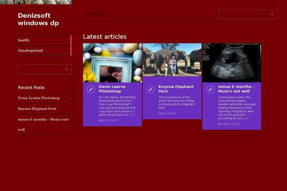
Task: Open recent post minus 6 months – Mum's not well
Action: (x=43, y=125)
